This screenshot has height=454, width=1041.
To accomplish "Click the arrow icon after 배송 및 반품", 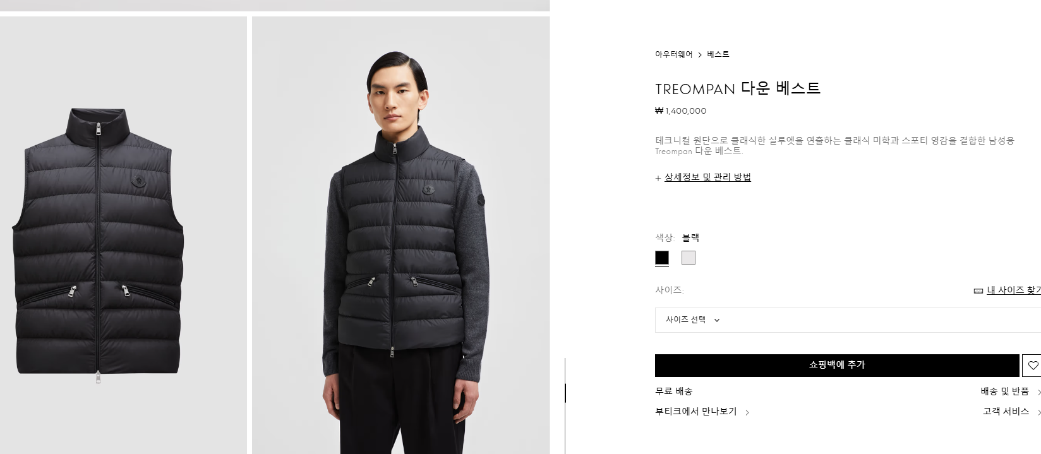I will 1038,392.
